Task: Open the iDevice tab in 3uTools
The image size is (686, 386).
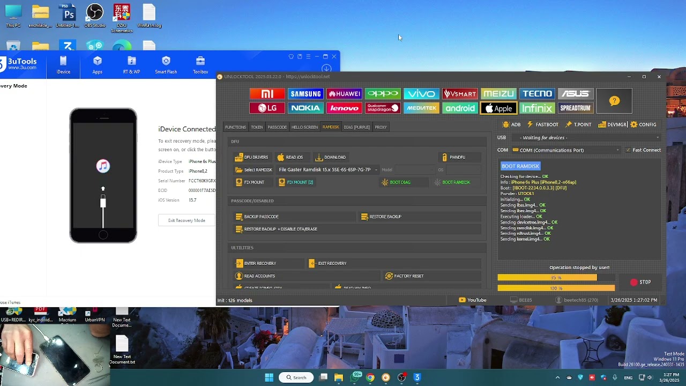Action: 63,65
